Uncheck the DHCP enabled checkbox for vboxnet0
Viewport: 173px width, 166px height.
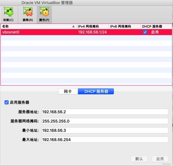tap(145, 32)
